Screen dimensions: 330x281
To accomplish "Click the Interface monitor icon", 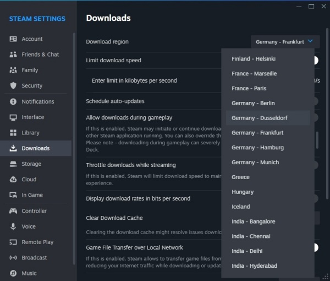I will pyautogui.click(x=13, y=117).
